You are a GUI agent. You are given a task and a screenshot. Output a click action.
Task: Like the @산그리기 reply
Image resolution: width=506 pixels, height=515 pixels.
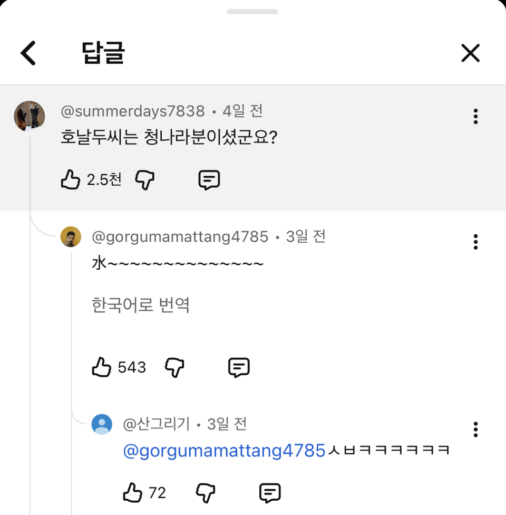click(x=133, y=493)
